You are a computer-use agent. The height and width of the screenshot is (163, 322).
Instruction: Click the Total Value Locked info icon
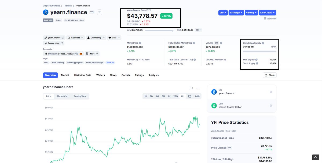(x=195, y=60)
